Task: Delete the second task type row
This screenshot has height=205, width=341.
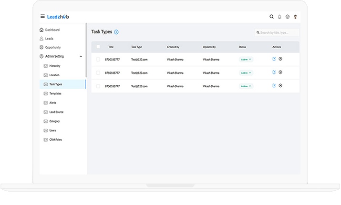Action: coord(280,72)
